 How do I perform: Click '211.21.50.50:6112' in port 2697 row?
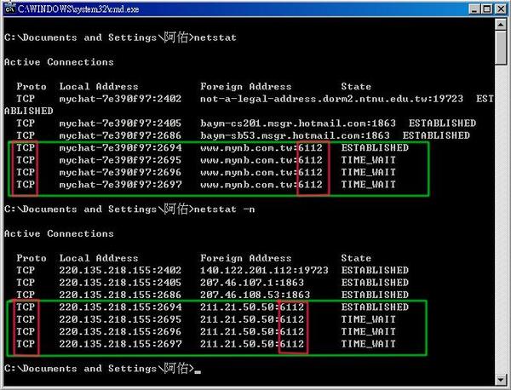[x=252, y=344]
